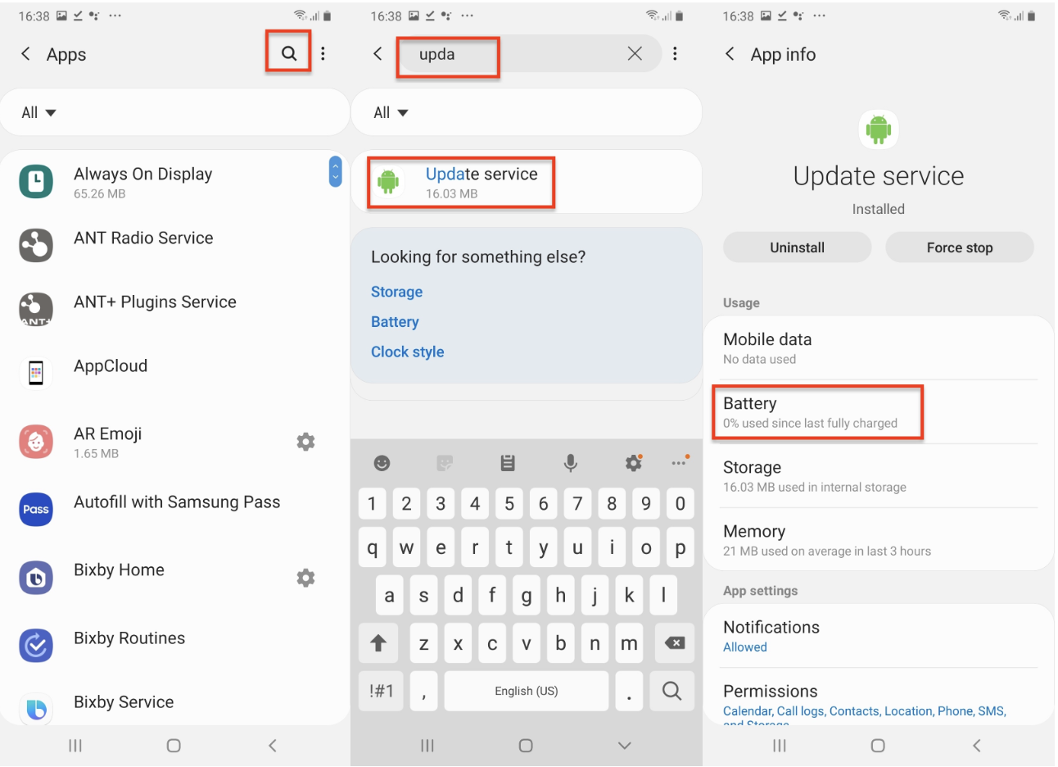Open the ANT Radio Service list entry
The width and height of the screenshot is (1058, 767).
[175, 245]
